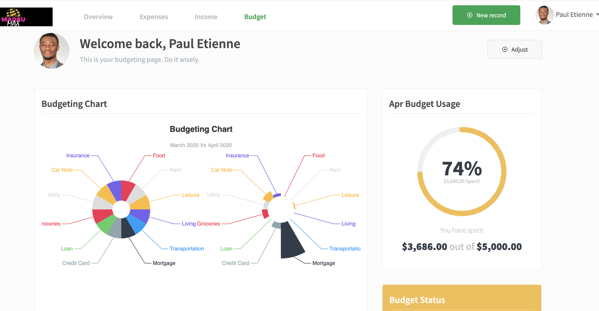Click the Food label on the March chart
The width and height of the screenshot is (599, 311).
pyautogui.click(x=159, y=155)
